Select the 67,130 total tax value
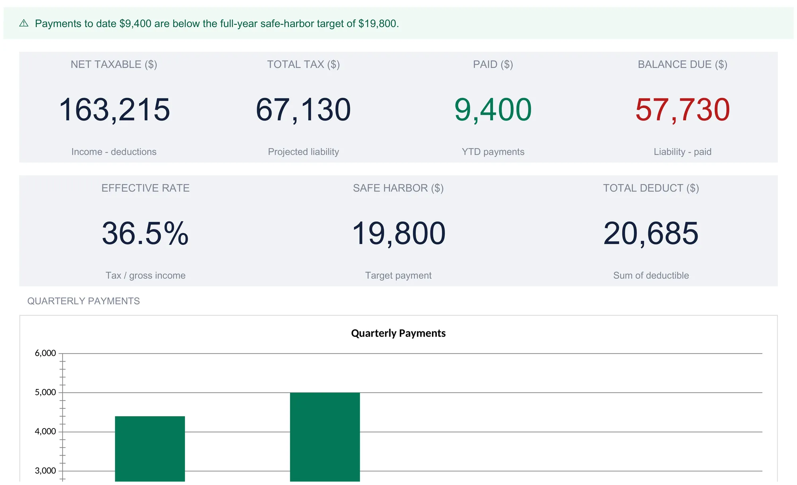 pyautogui.click(x=303, y=110)
